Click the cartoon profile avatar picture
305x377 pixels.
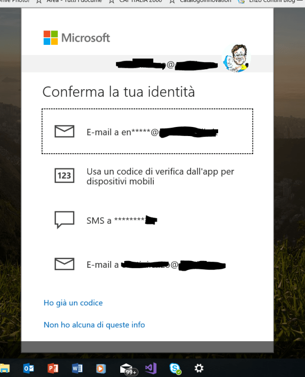tap(236, 58)
